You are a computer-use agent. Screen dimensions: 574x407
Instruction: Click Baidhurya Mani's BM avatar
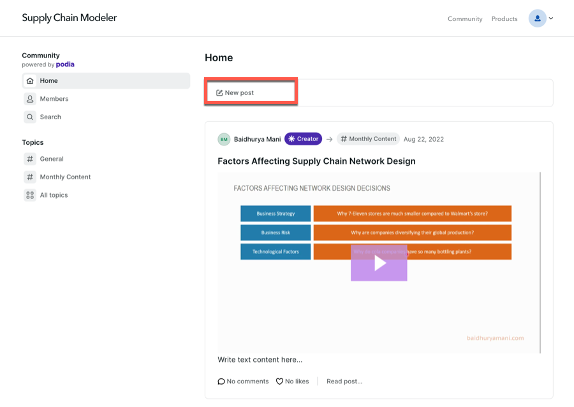(x=224, y=139)
